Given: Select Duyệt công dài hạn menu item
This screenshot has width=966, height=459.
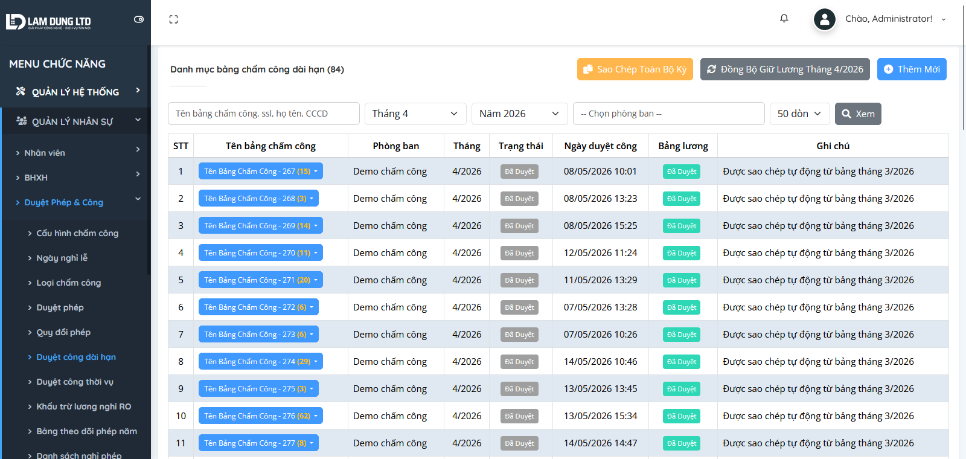Looking at the screenshot, I should pos(76,357).
